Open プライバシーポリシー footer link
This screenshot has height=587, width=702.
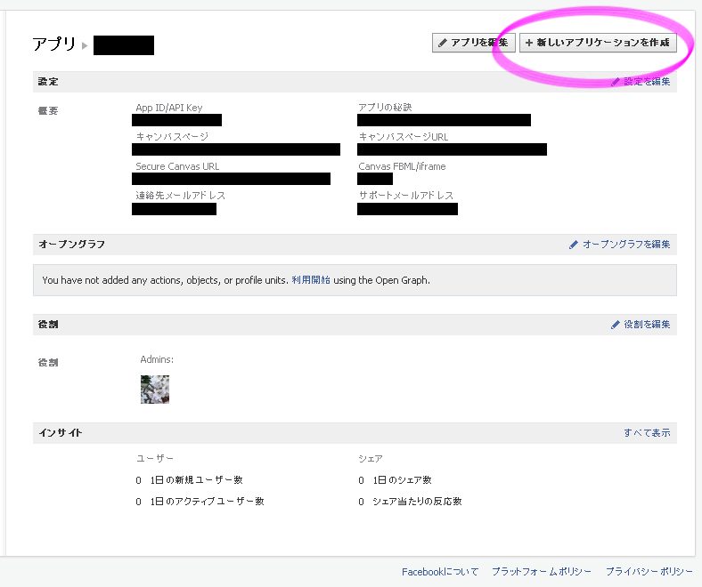[649, 572]
